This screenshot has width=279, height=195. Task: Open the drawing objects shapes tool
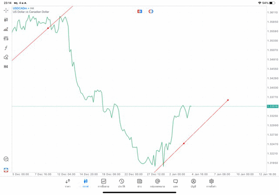pyautogui.click(x=6, y=57)
